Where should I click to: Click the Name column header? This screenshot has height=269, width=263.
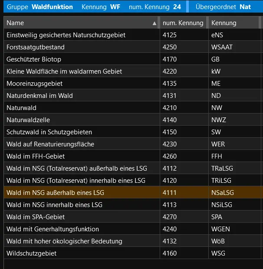coord(78,23)
